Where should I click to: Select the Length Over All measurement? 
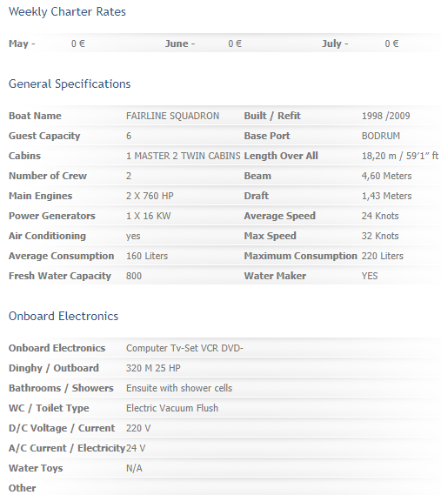(400, 156)
